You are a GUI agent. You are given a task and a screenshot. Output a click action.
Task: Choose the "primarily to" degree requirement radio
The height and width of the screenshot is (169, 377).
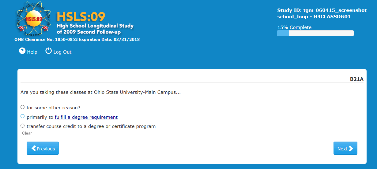pos(22,116)
